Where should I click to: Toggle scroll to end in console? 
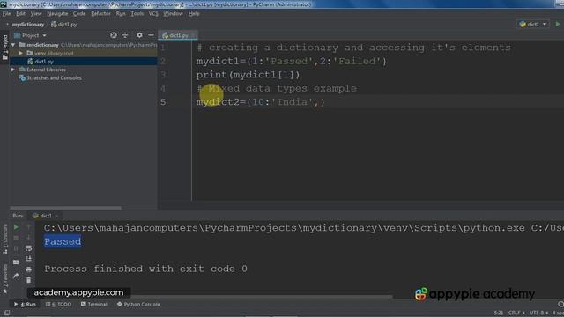pyautogui.click(x=29, y=259)
